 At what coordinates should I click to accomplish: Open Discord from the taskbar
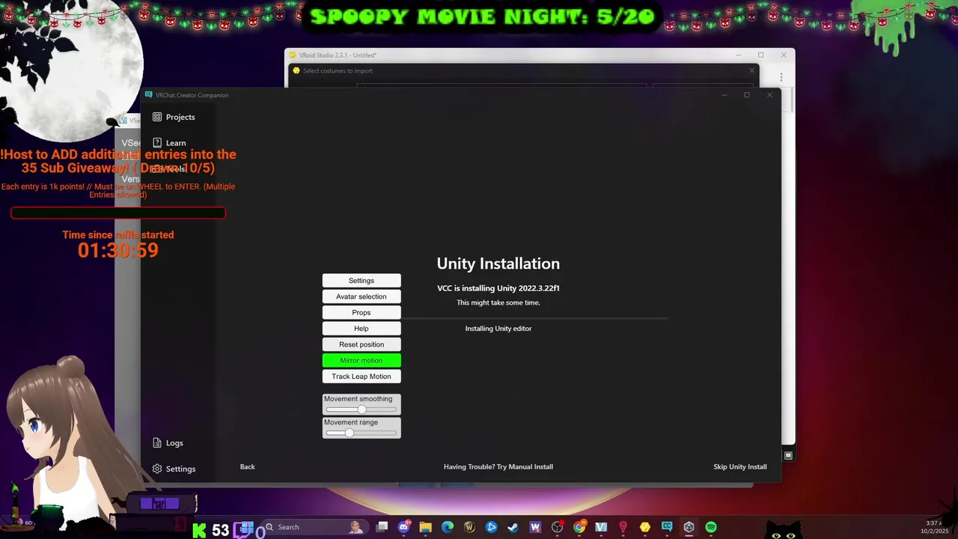[x=404, y=527]
